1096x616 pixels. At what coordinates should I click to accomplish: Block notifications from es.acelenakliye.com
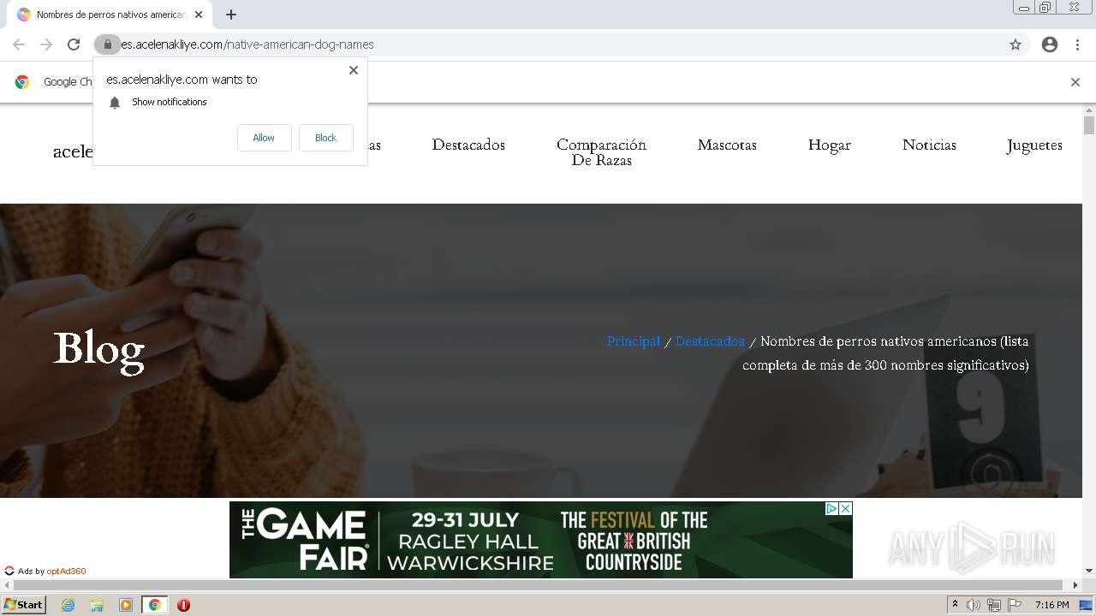[x=325, y=138]
